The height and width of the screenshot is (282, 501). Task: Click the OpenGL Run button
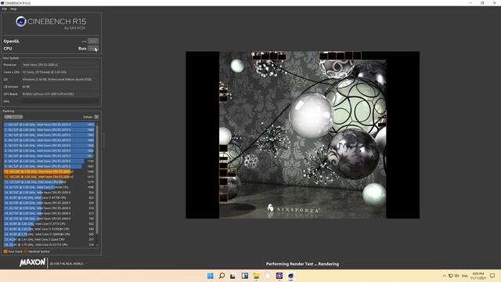pyautogui.click(x=93, y=41)
